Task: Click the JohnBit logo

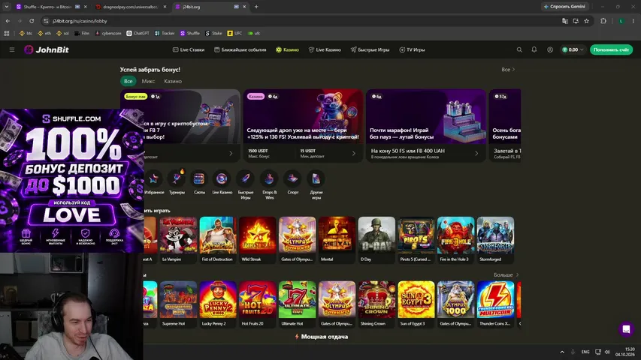Action: point(46,49)
